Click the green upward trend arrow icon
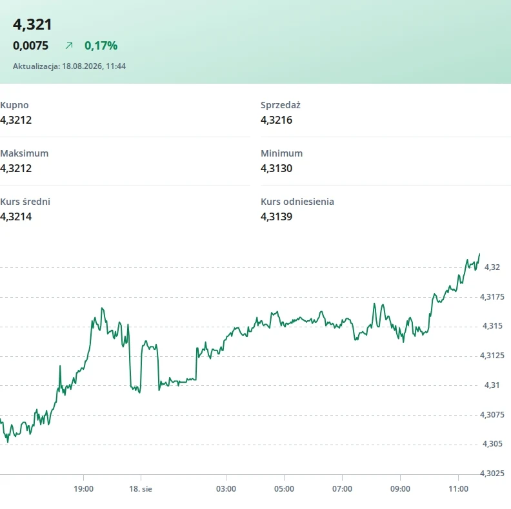 click(69, 46)
